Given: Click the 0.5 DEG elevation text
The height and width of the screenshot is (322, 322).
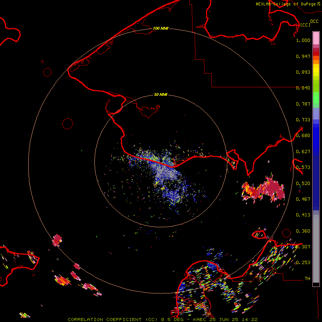Looking at the screenshot, I should tap(172, 319).
